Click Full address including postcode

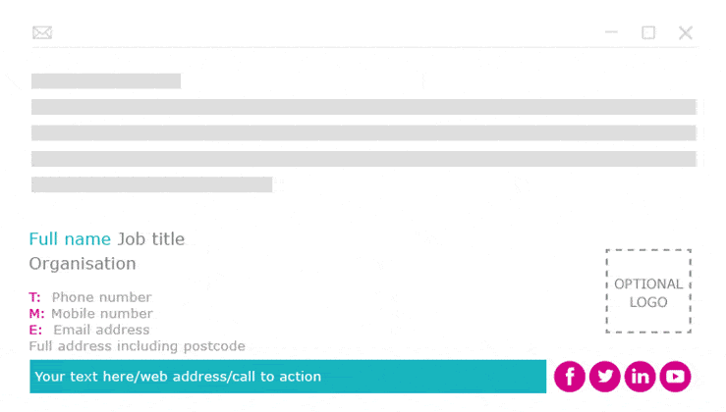pyautogui.click(x=138, y=346)
